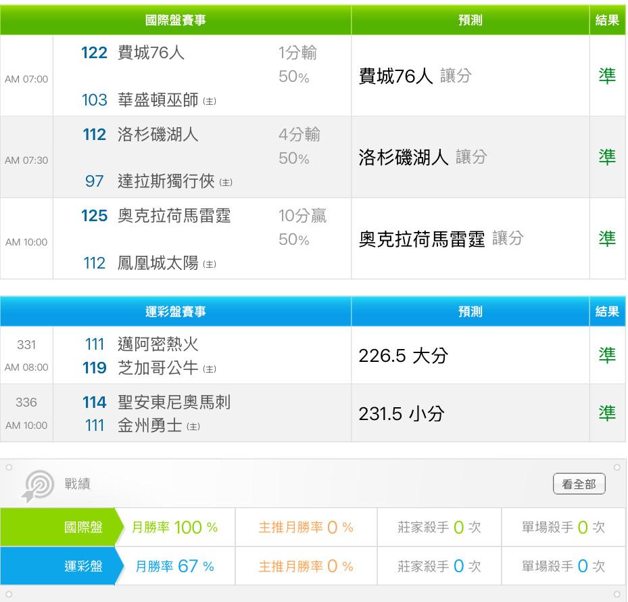
Task: Click the 準 result for 費城76人 game
Action: click(607, 76)
